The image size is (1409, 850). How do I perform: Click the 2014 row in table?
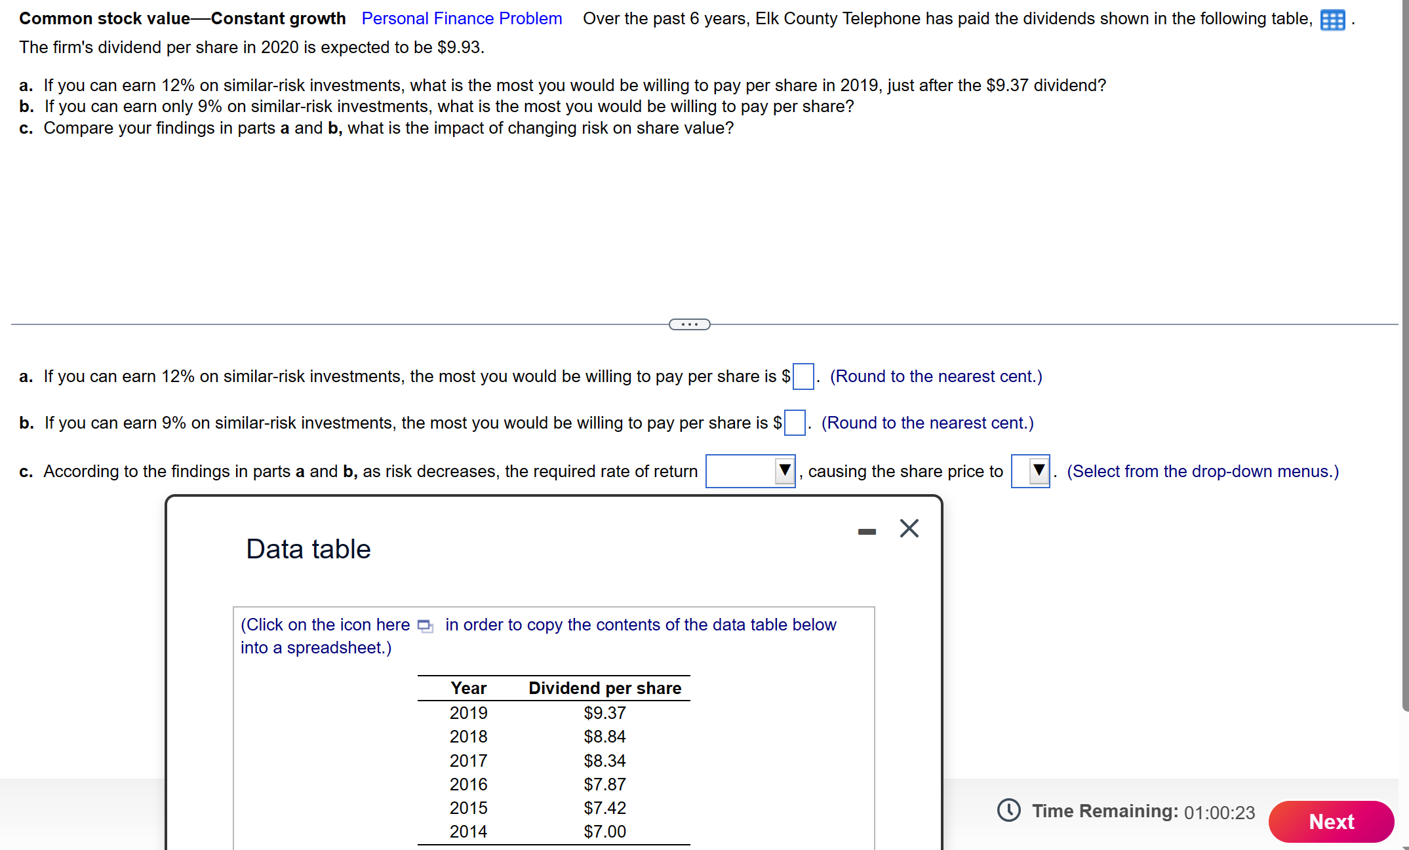click(x=468, y=832)
